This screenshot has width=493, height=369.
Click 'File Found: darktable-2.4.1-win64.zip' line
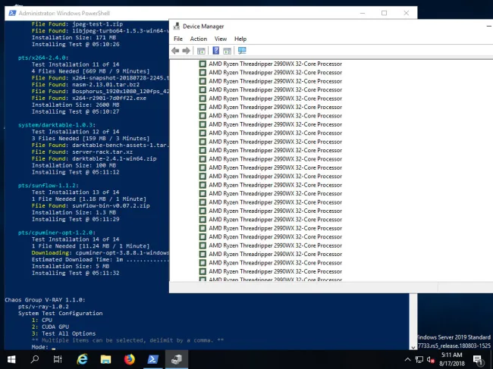[94, 158]
